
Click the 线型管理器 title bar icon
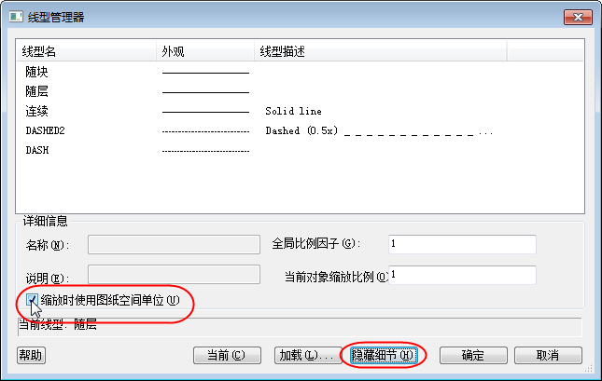(16, 17)
